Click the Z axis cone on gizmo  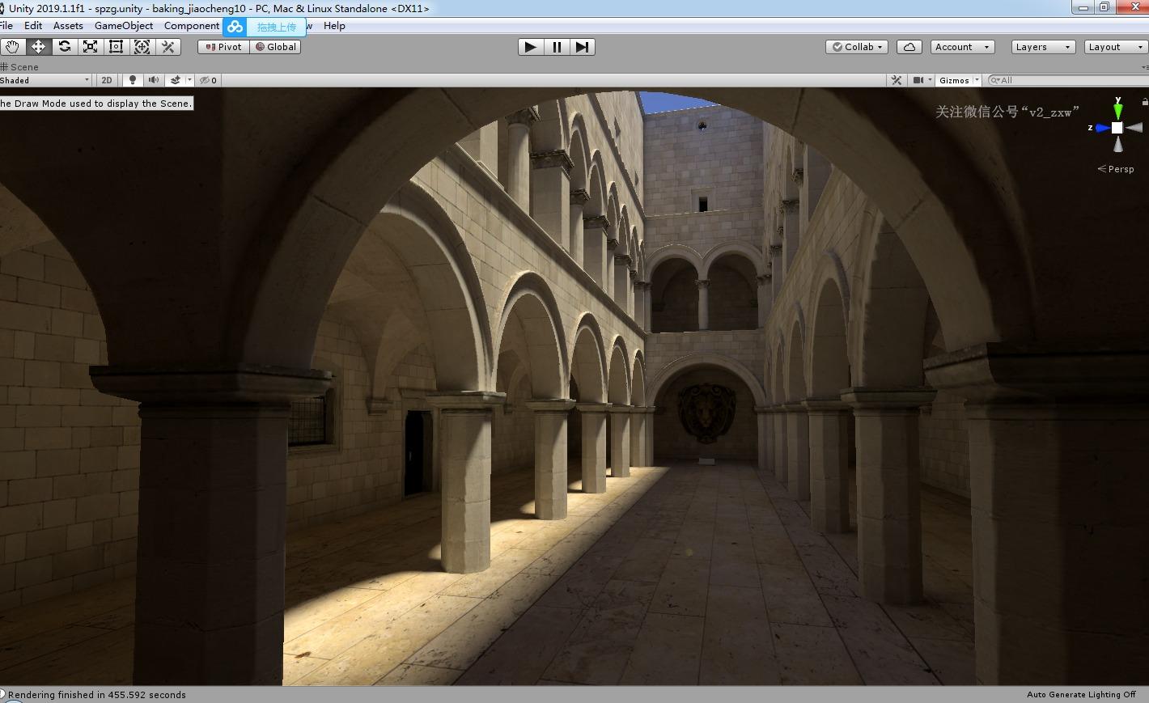tap(1101, 128)
